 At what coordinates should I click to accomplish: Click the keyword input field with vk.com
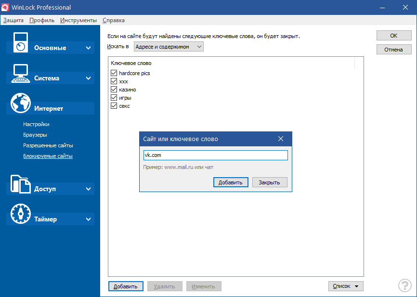(x=215, y=155)
